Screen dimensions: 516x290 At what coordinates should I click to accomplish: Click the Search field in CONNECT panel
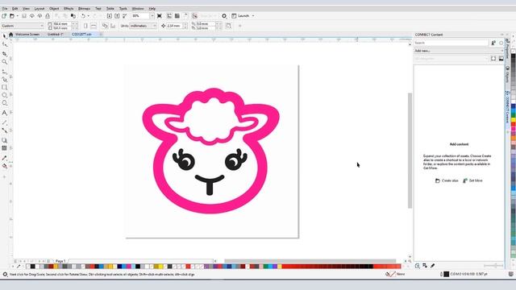(x=451, y=43)
